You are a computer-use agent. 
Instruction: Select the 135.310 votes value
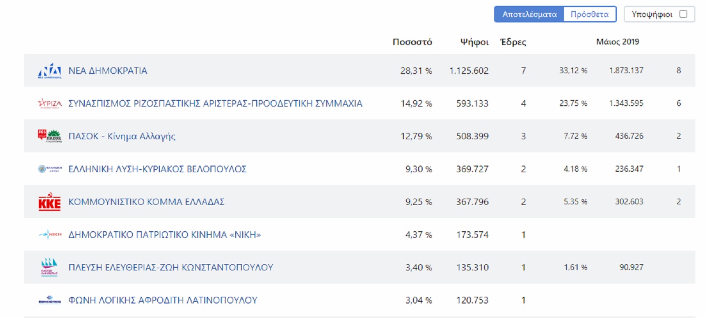coord(472,267)
